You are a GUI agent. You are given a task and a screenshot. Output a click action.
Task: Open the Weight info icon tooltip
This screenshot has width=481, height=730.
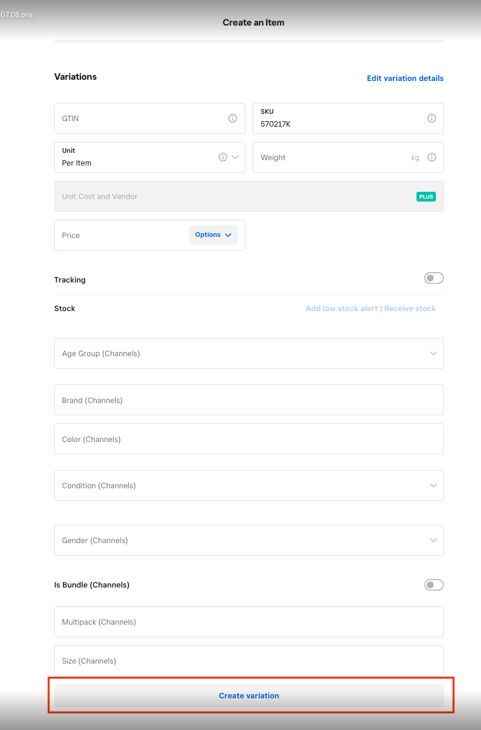pyautogui.click(x=432, y=157)
